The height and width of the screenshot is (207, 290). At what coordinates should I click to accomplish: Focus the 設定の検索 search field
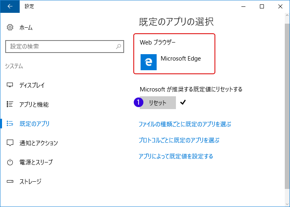tap(65, 47)
